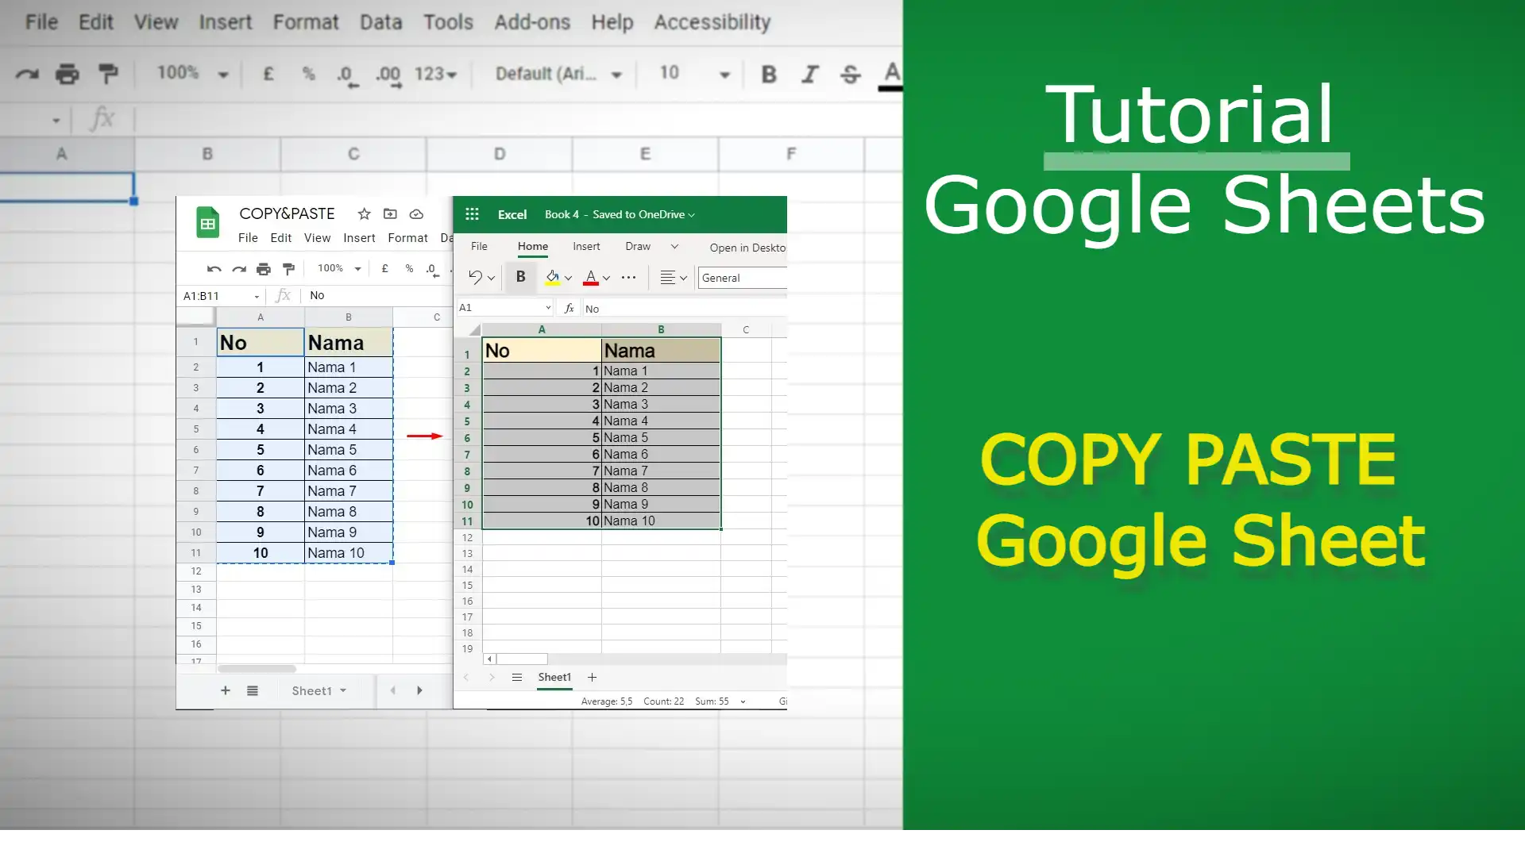Viewport: 1525px width, 857px height.
Task: Click the Move to folder icon beside COPY&PASTE
Action: [x=390, y=214]
